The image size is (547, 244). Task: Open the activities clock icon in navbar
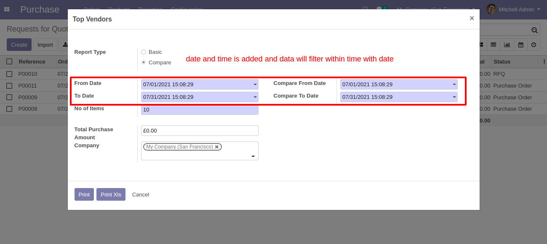(366, 9)
